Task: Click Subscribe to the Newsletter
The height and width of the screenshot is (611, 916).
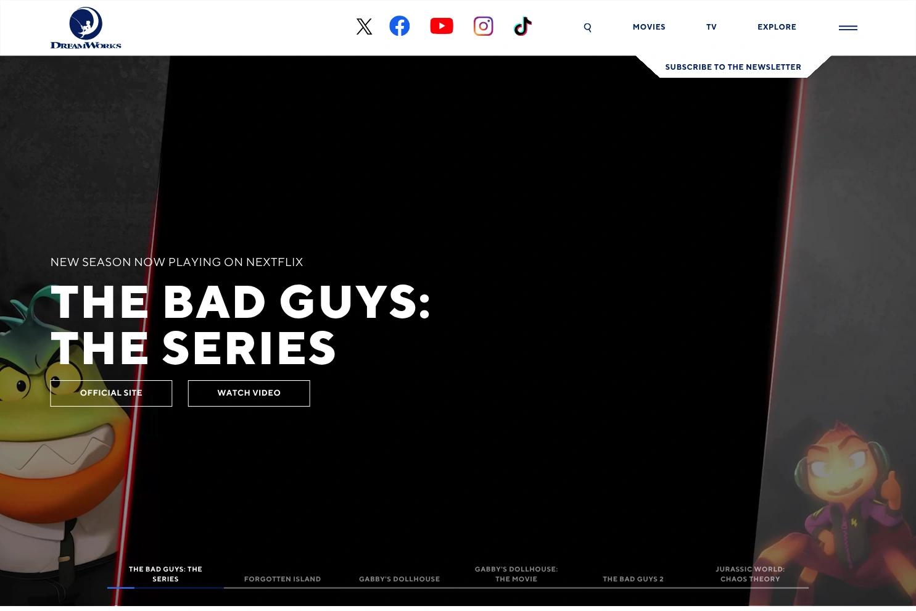Action: [x=733, y=67]
